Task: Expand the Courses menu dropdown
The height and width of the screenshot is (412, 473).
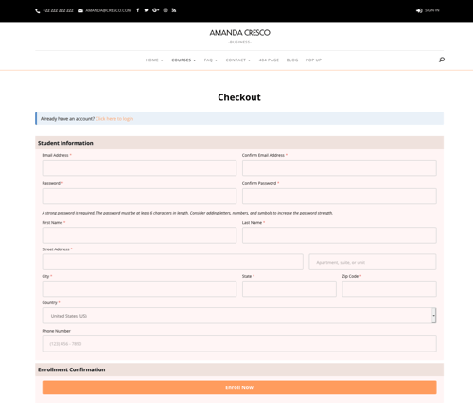Action: [x=184, y=60]
